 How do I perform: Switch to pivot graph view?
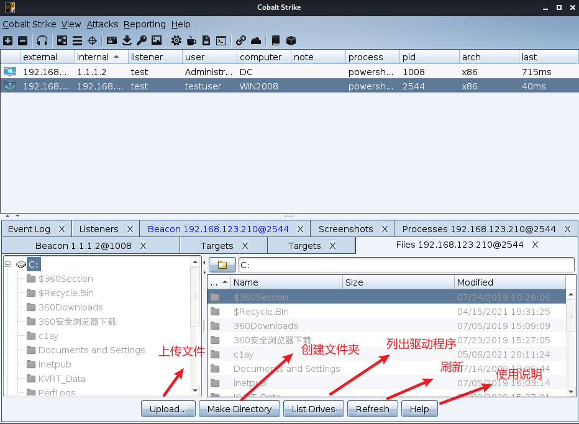(62, 40)
